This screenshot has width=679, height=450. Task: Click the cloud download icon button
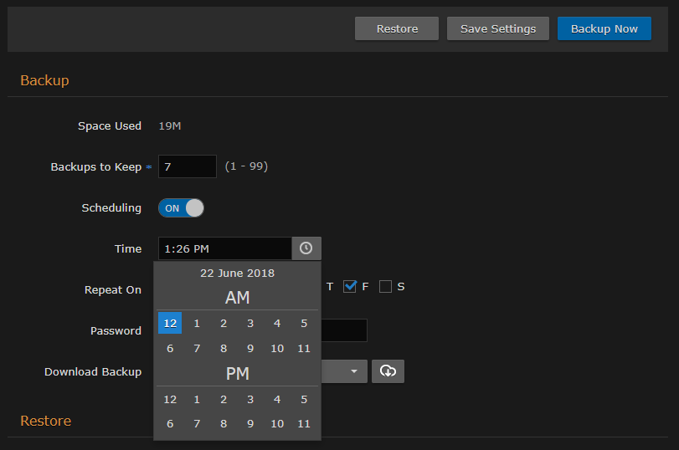click(x=388, y=371)
